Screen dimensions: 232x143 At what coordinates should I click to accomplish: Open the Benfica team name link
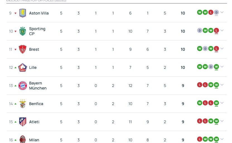[36, 104]
